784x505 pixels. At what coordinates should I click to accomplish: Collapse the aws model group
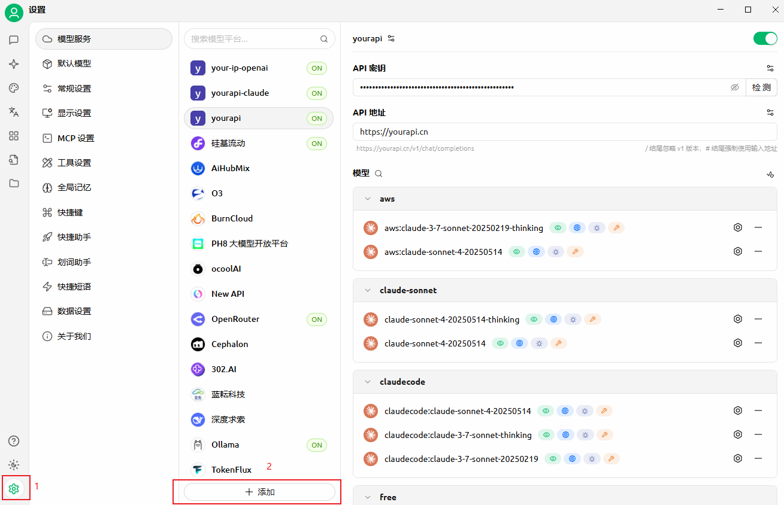point(368,199)
